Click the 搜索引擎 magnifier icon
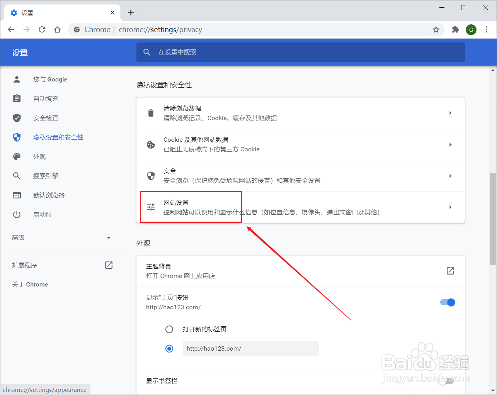Image resolution: width=497 pixels, height=395 pixels. (x=17, y=176)
